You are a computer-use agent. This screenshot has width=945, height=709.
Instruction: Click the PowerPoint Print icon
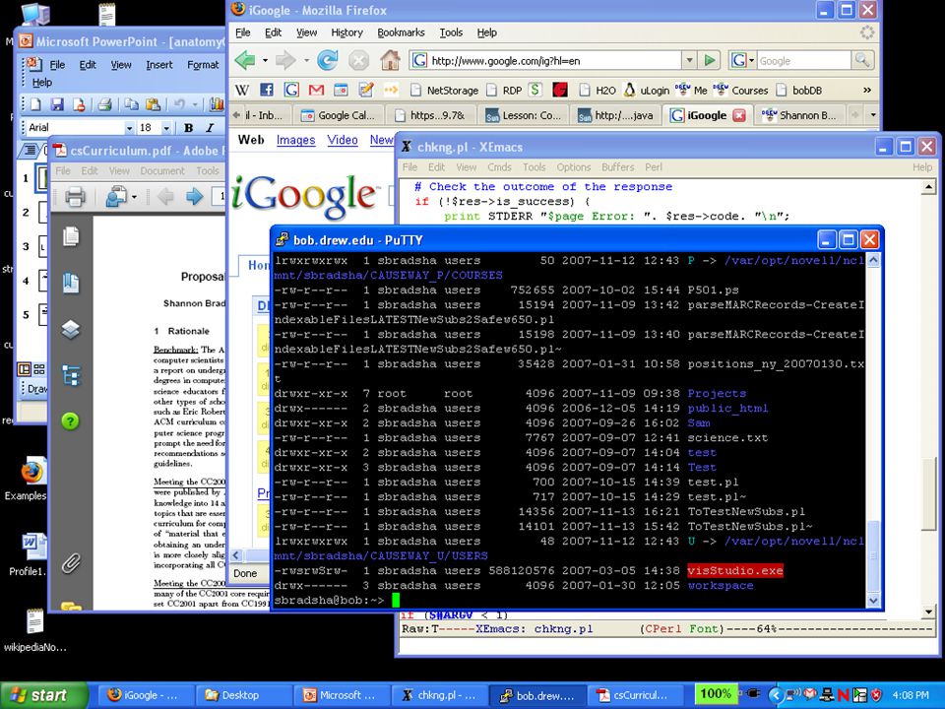click(105, 104)
